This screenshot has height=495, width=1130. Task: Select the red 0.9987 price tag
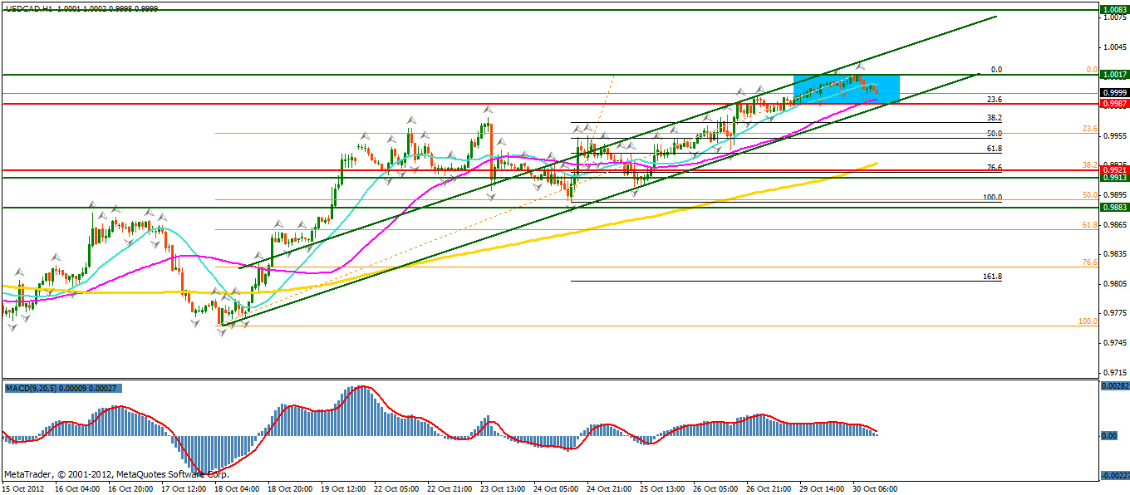1113,104
